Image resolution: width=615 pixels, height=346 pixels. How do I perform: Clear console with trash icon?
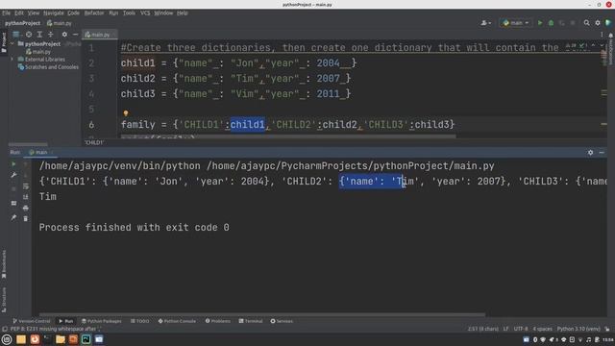(26, 218)
